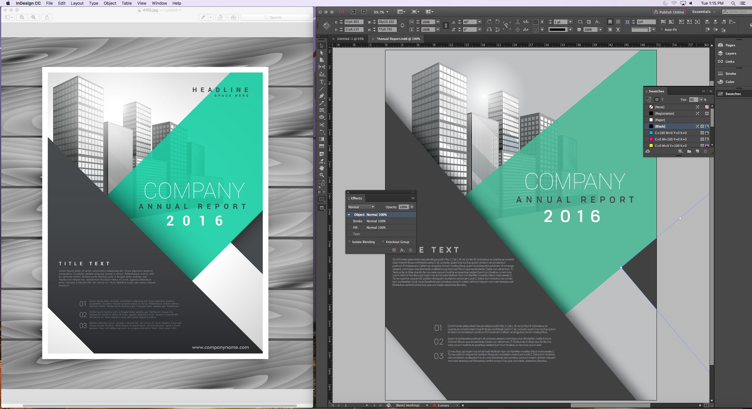
Task: Open the Layout menu
Action: (77, 3)
